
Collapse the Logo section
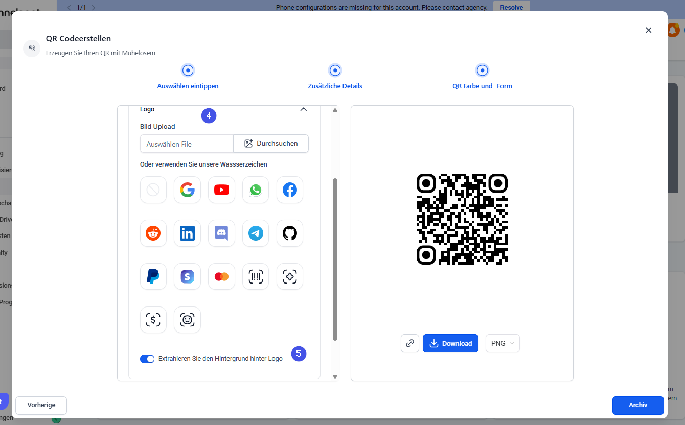304,109
